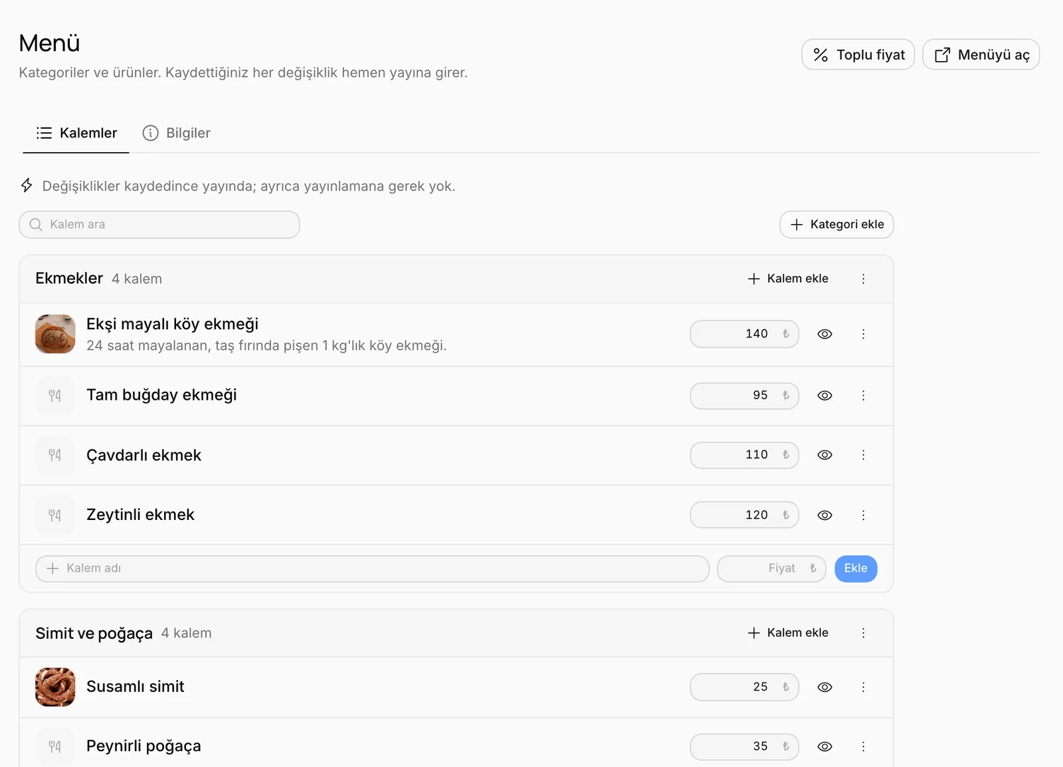Screen dimensions: 1063x767
Task: Edit price of Ekşi mayalı köy ekmeği
Action: pyautogui.click(x=744, y=334)
